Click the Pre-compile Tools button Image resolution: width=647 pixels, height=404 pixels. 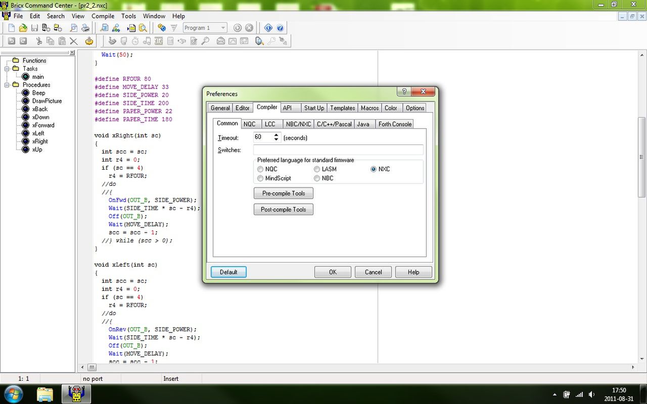coord(283,193)
